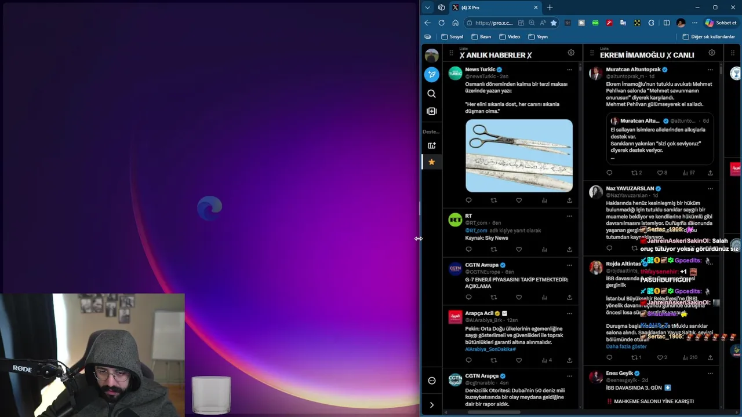The width and height of the screenshot is (742, 417).
Task: Open Edge extensions puzzle icon
Action: click(651, 23)
